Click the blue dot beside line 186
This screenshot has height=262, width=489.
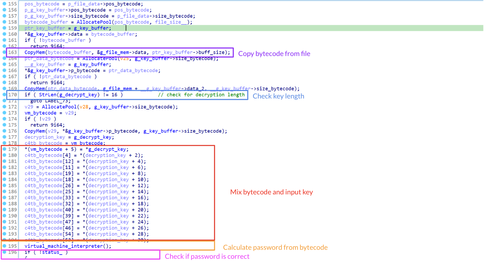(x=5, y=192)
